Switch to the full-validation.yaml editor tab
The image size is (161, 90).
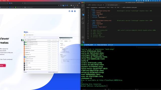(112, 5)
